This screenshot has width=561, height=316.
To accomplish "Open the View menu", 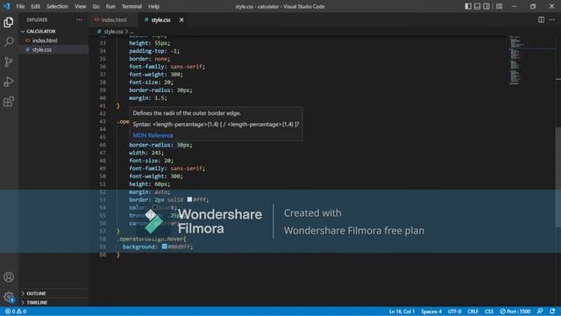I will coord(80,6).
